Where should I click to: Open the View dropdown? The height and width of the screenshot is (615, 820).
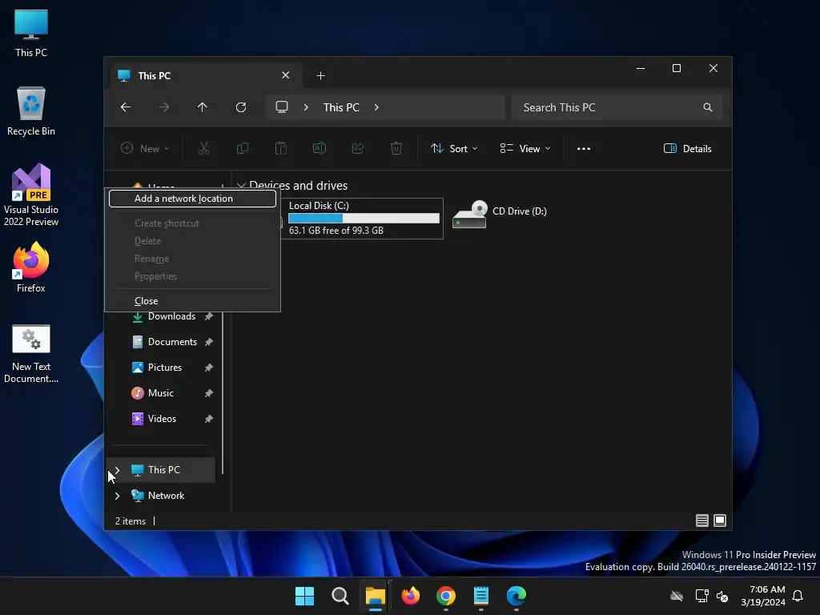click(525, 148)
